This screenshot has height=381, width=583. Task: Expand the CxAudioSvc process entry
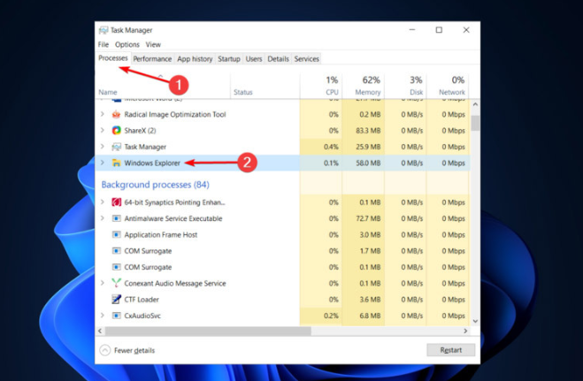coord(103,316)
